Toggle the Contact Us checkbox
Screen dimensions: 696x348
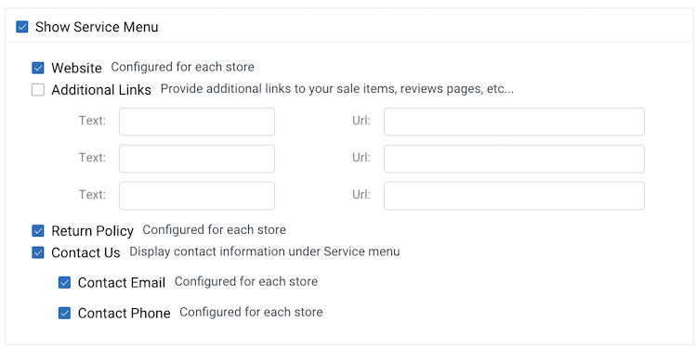click(x=38, y=252)
